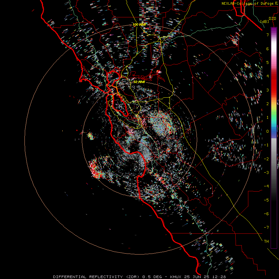The height and width of the screenshot is (279, 279).
Task: Click the "7" value on the color scale
Action: [268, 35]
